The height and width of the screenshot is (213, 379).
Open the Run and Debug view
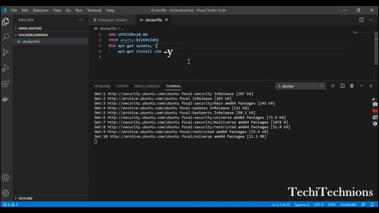(5, 68)
